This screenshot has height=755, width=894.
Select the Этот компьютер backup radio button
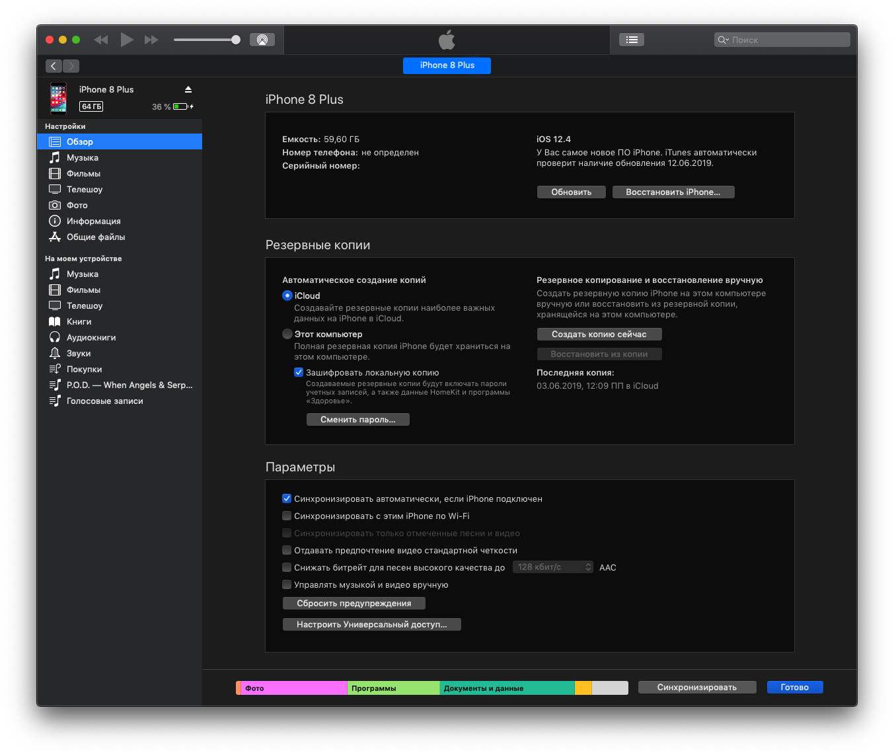coord(287,334)
